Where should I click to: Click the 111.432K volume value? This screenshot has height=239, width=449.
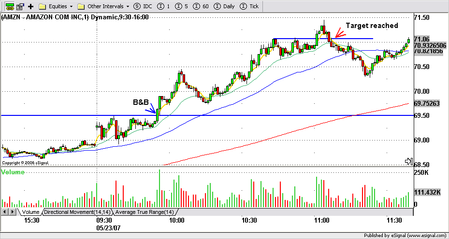pyautogui.click(x=427, y=192)
